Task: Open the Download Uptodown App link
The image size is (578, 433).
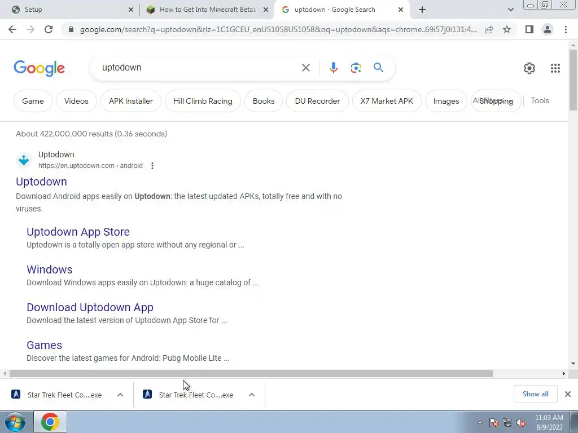Action: [90, 307]
